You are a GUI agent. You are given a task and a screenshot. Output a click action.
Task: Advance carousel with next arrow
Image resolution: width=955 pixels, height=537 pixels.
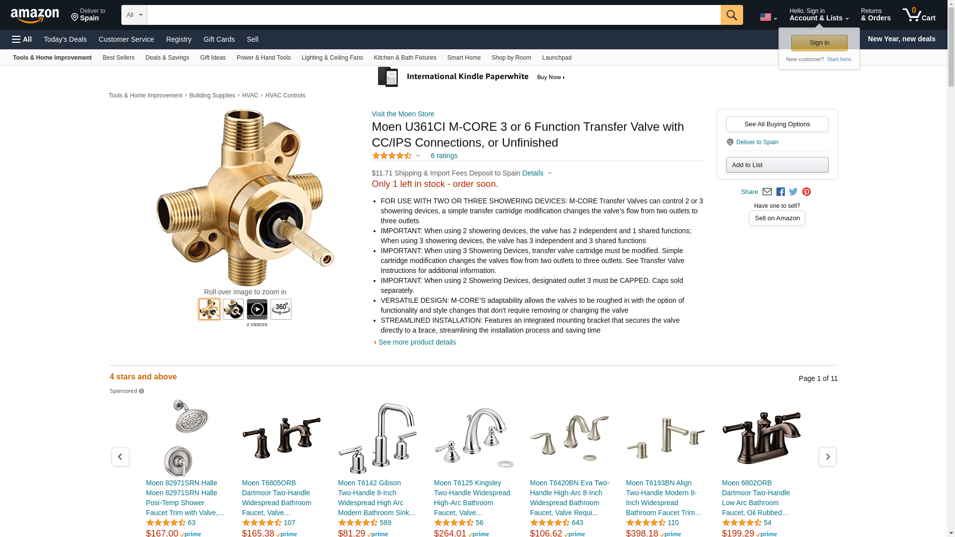click(828, 456)
